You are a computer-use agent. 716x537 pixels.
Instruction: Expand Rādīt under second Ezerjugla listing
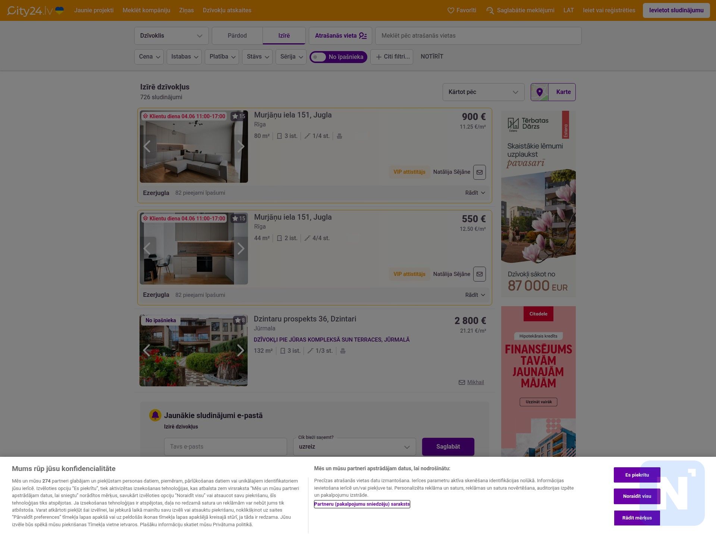pos(475,295)
